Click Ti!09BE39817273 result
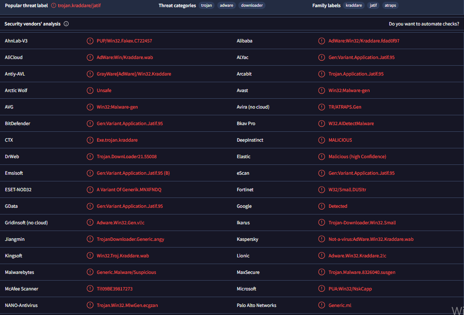Image resolution: width=464 pixels, height=315 pixels. (x=114, y=289)
